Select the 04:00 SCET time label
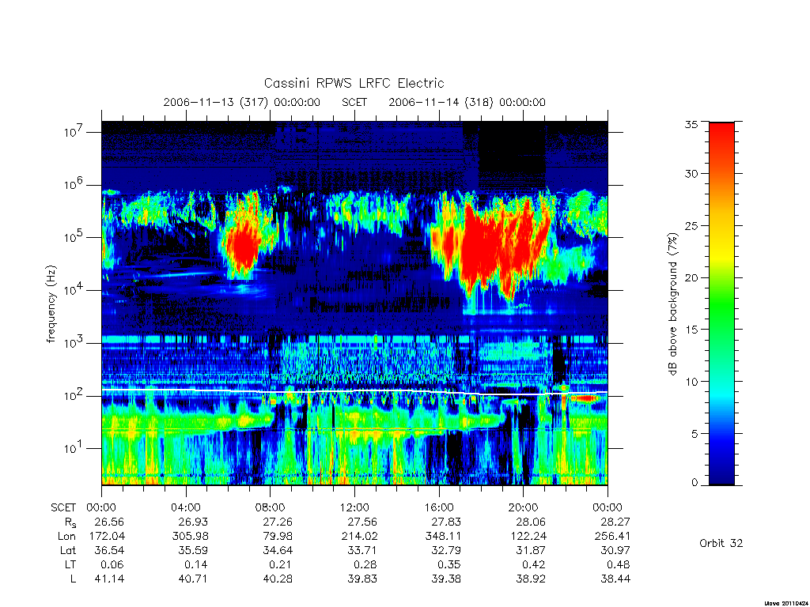 pyautogui.click(x=185, y=507)
